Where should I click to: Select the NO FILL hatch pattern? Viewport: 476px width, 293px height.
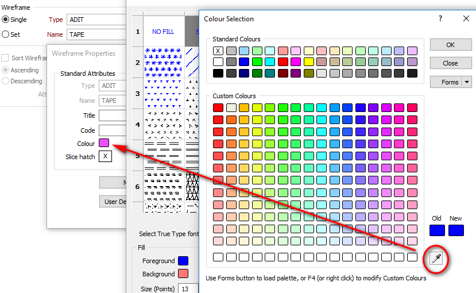(x=164, y=32)
